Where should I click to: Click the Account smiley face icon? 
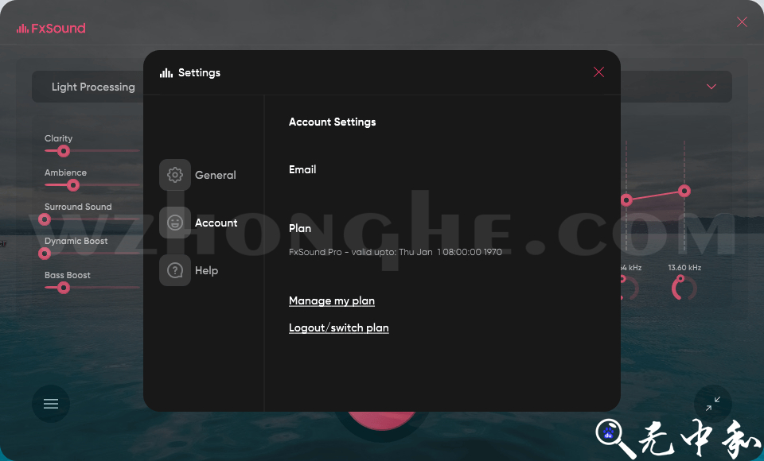175,223
